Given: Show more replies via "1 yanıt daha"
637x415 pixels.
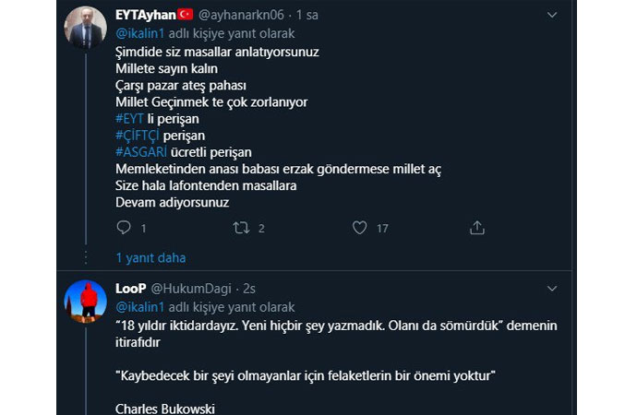Looking at the screenshot, I should (x=150, y=257).
